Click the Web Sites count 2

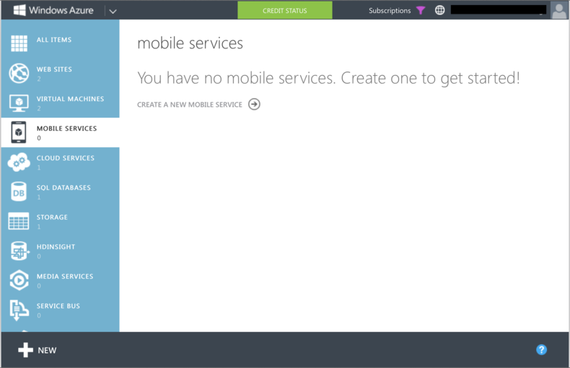[39, 79]
